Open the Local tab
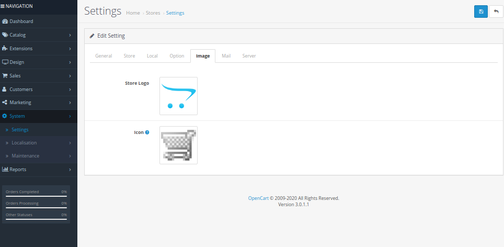This screenshot has height=247, width=504. (x=152, y=56)
